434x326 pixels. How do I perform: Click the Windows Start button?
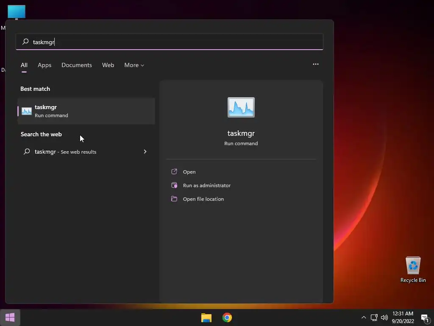tap(10, 318)
